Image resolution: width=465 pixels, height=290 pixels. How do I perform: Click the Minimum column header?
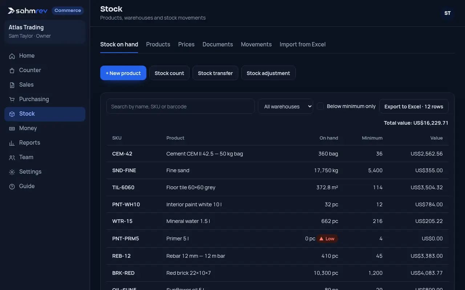tap(372, 138)
